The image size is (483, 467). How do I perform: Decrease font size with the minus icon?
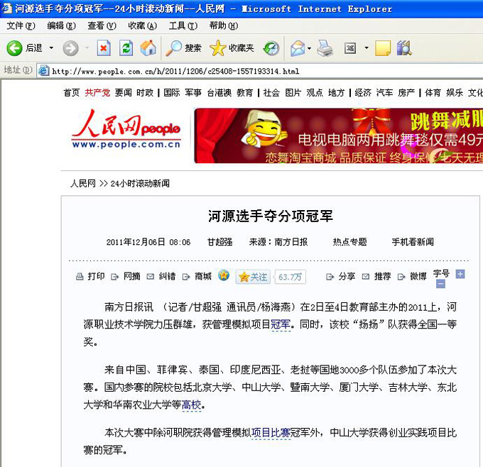tap(440, 284)
